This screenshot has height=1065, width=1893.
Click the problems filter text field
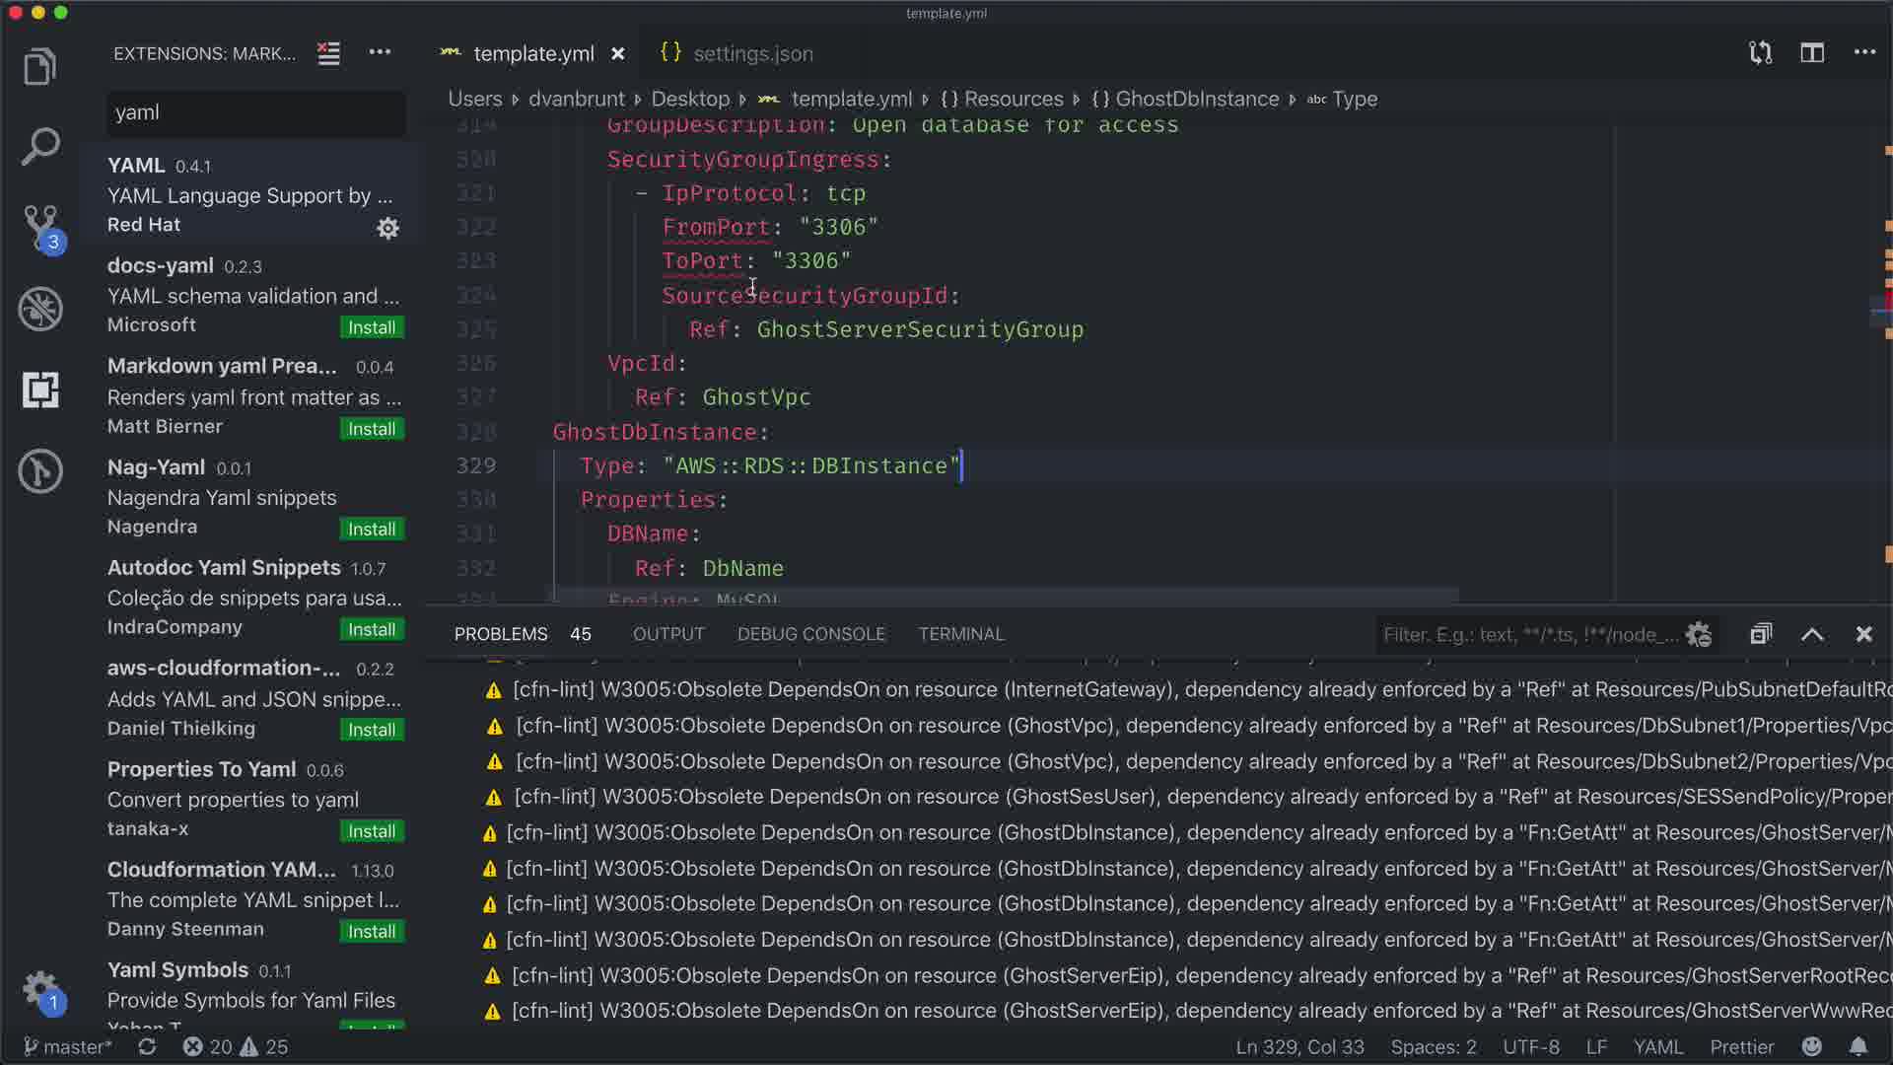pos(1528,634)
